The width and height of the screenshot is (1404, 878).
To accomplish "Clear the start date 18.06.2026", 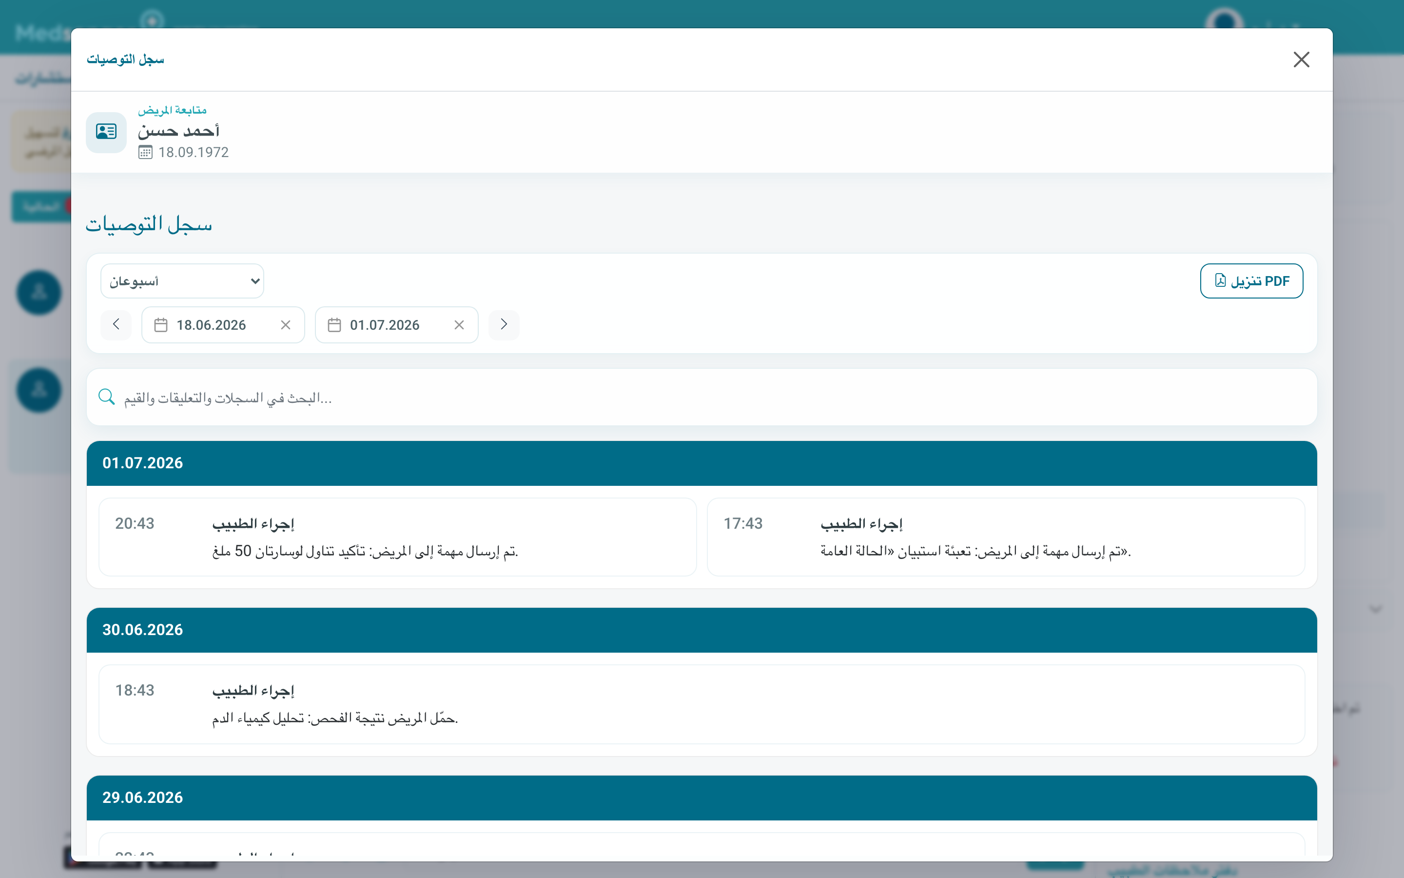I will click(x=286, y=325).
